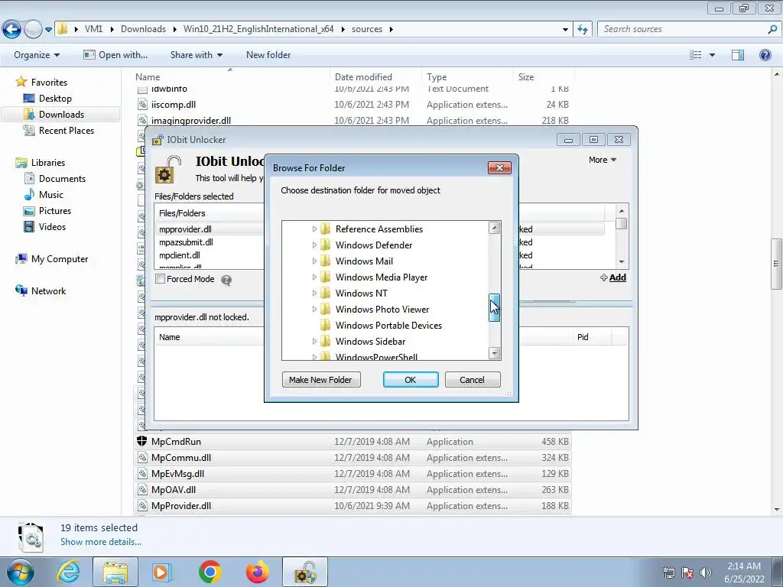Select mpazsubmit.dll in Files/Folders list

point(186,242)
